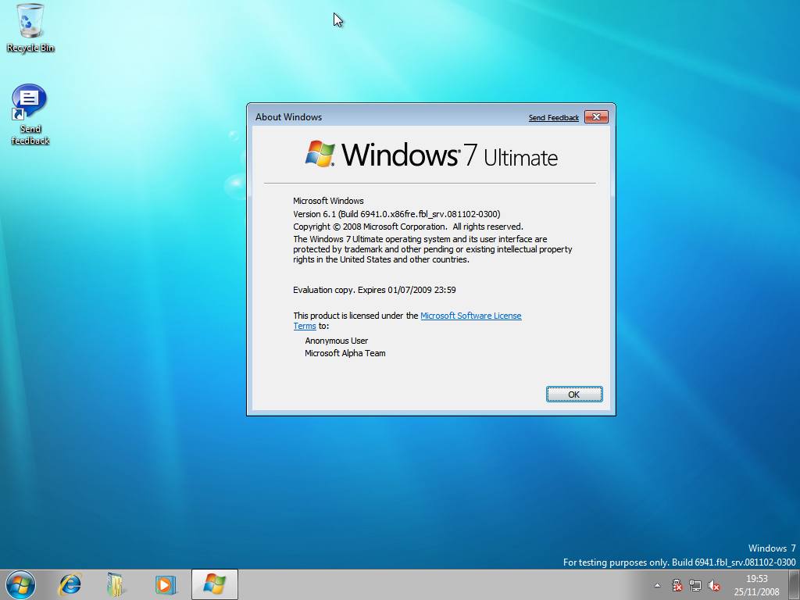Launch Internet Explorer from the taskbar

pyautogui.click(x=70, y=584)
